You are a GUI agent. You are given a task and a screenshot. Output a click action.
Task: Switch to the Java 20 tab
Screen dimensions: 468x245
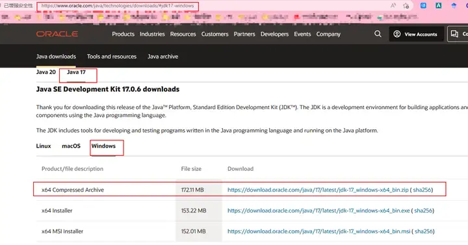pos(46,72)
